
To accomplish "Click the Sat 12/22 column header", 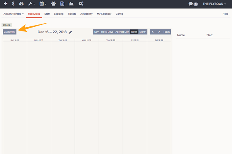I will point(159,40).
